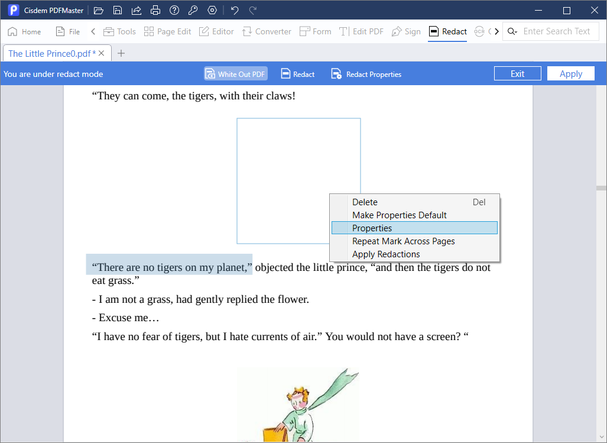
Task: Switch to the Edit PDF tab
Action: click(x=361, y=31)
